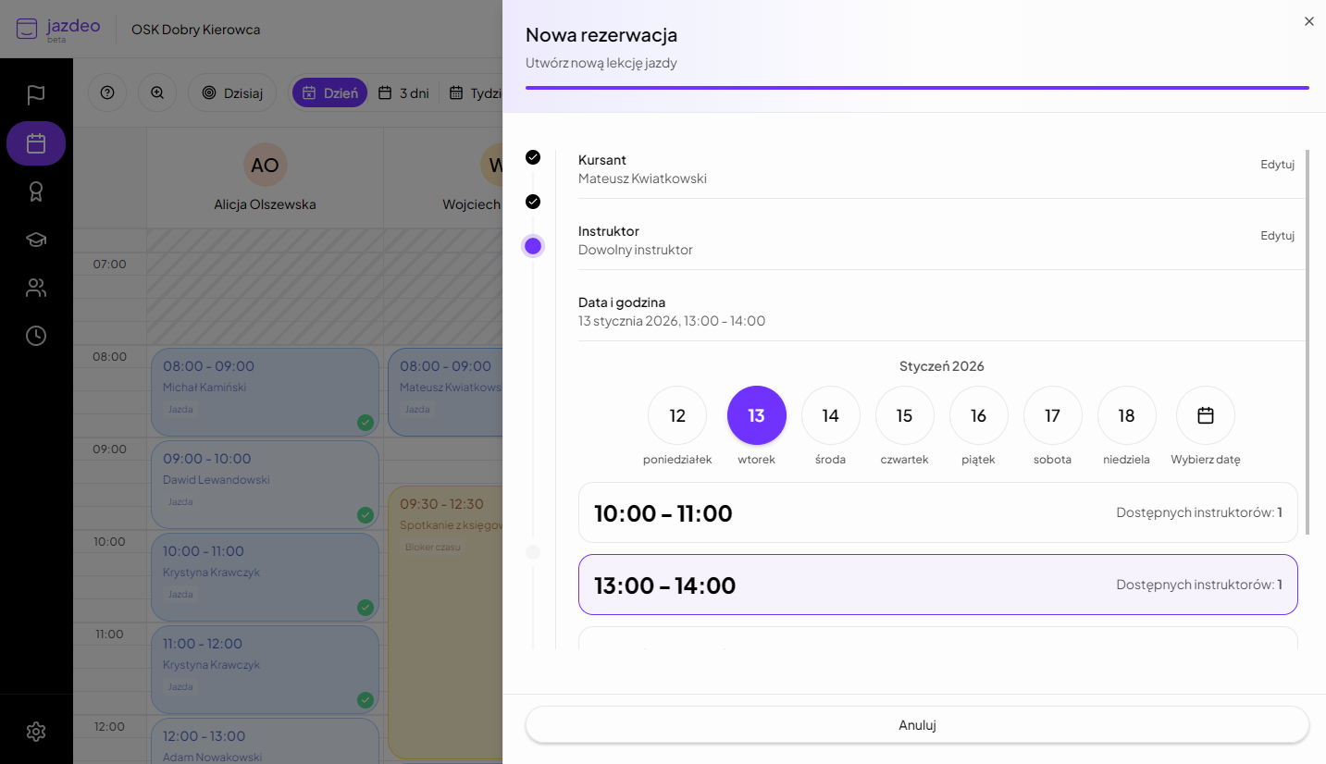Open the Wybierz datę date picker
The height and width of the screenshot is (764, 1326).
click(1205, 415)
